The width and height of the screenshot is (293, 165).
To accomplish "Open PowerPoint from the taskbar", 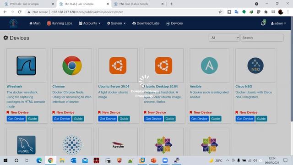I will pos(153,160).
